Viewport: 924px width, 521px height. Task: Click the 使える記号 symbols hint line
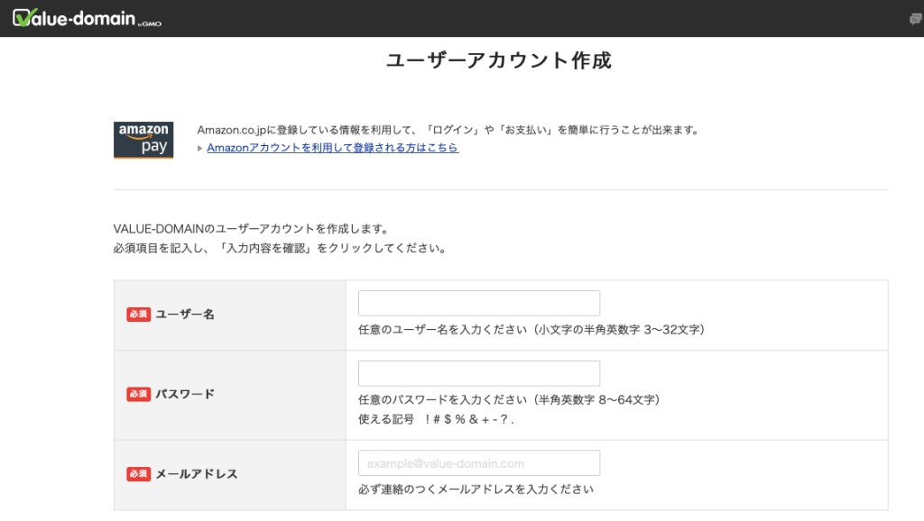(436, 419)
